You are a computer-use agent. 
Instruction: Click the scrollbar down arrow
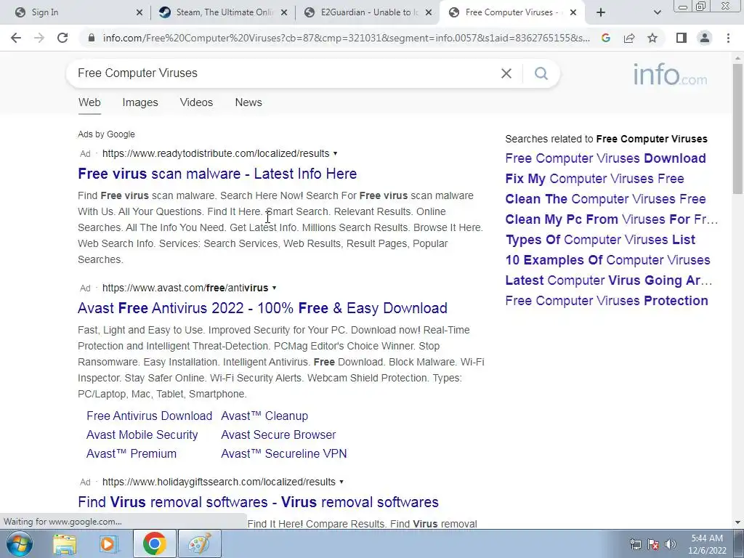(737, 522)
